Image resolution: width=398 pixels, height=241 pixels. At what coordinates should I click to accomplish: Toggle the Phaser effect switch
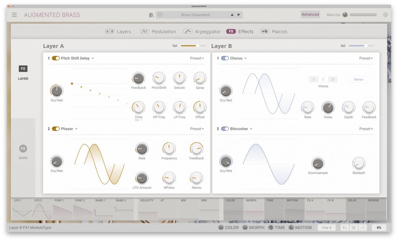[56, 129]
